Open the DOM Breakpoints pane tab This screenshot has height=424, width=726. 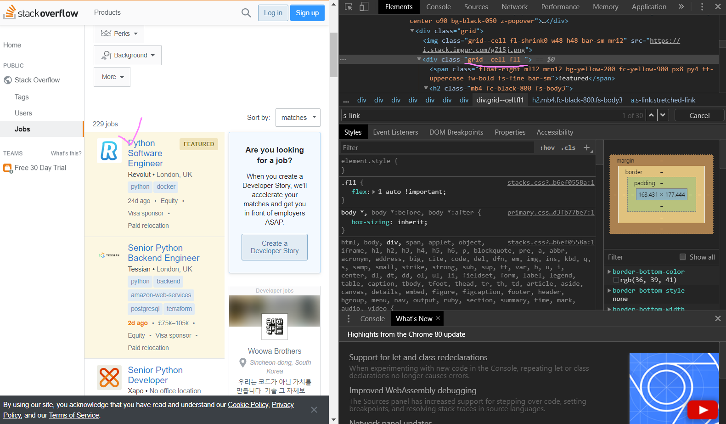click(x=456, y=132)
